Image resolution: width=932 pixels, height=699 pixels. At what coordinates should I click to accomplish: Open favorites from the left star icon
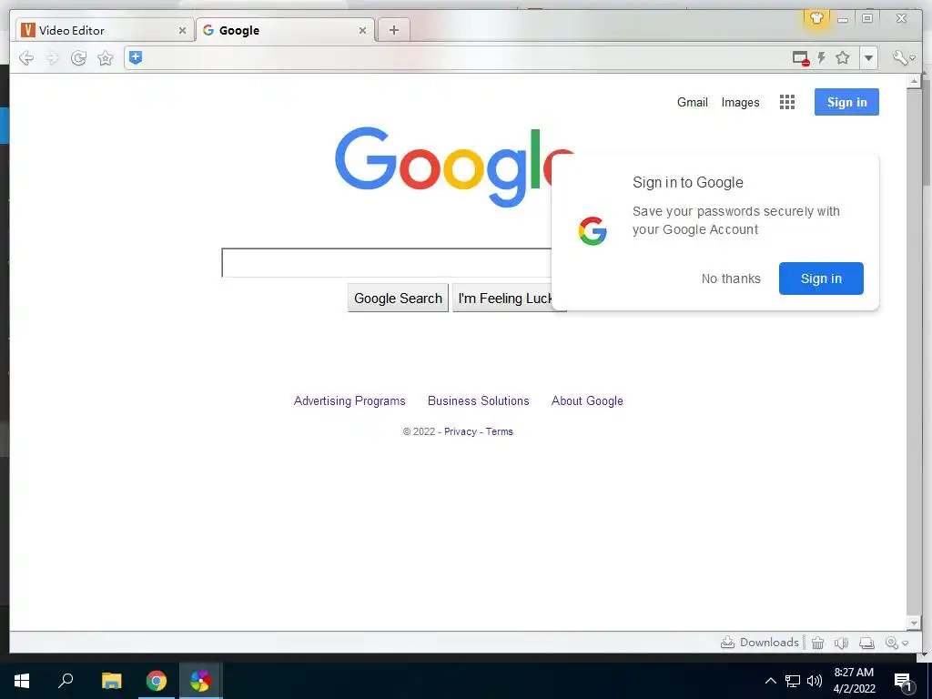click(106, 57)
